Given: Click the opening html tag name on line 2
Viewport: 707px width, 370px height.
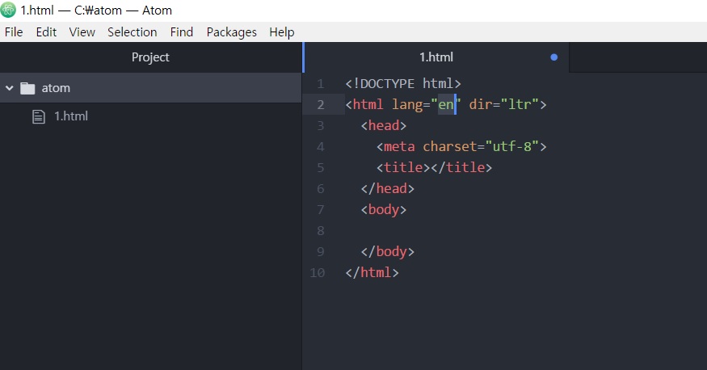Looking at the screenshot, I should 368,104.
